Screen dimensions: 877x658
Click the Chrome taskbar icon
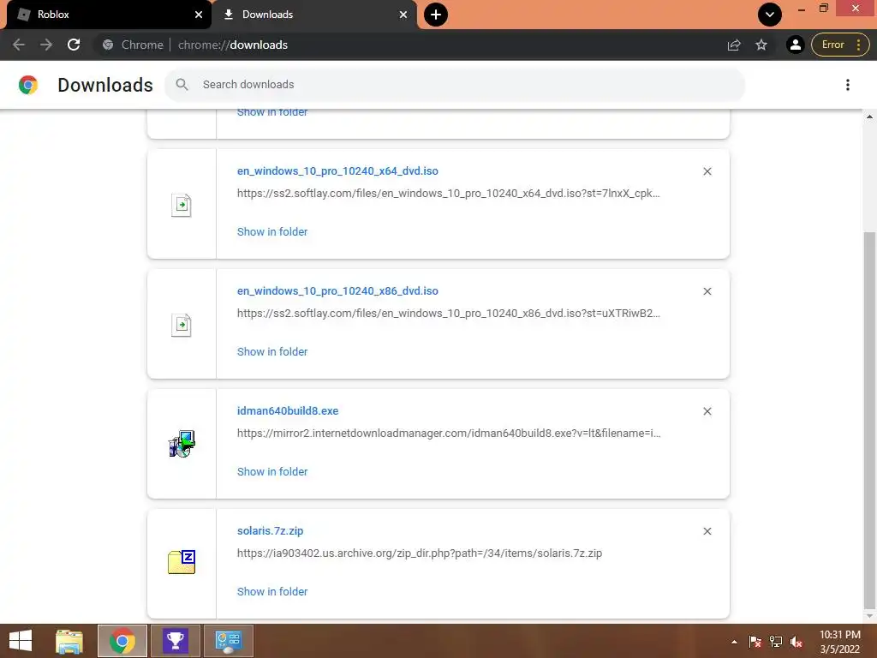(x=122, y=641)
